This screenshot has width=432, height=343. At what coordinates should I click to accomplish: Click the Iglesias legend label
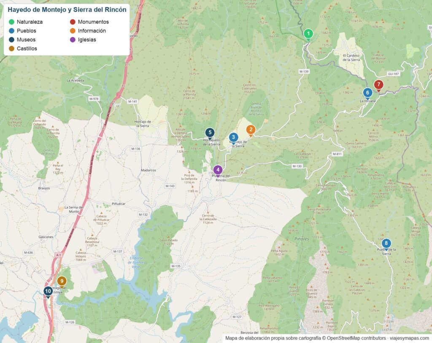87,40
